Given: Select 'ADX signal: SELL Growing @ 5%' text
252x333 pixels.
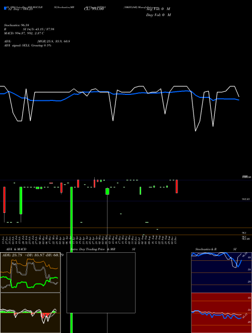Looking at the screenshot, I should point(28,45).
